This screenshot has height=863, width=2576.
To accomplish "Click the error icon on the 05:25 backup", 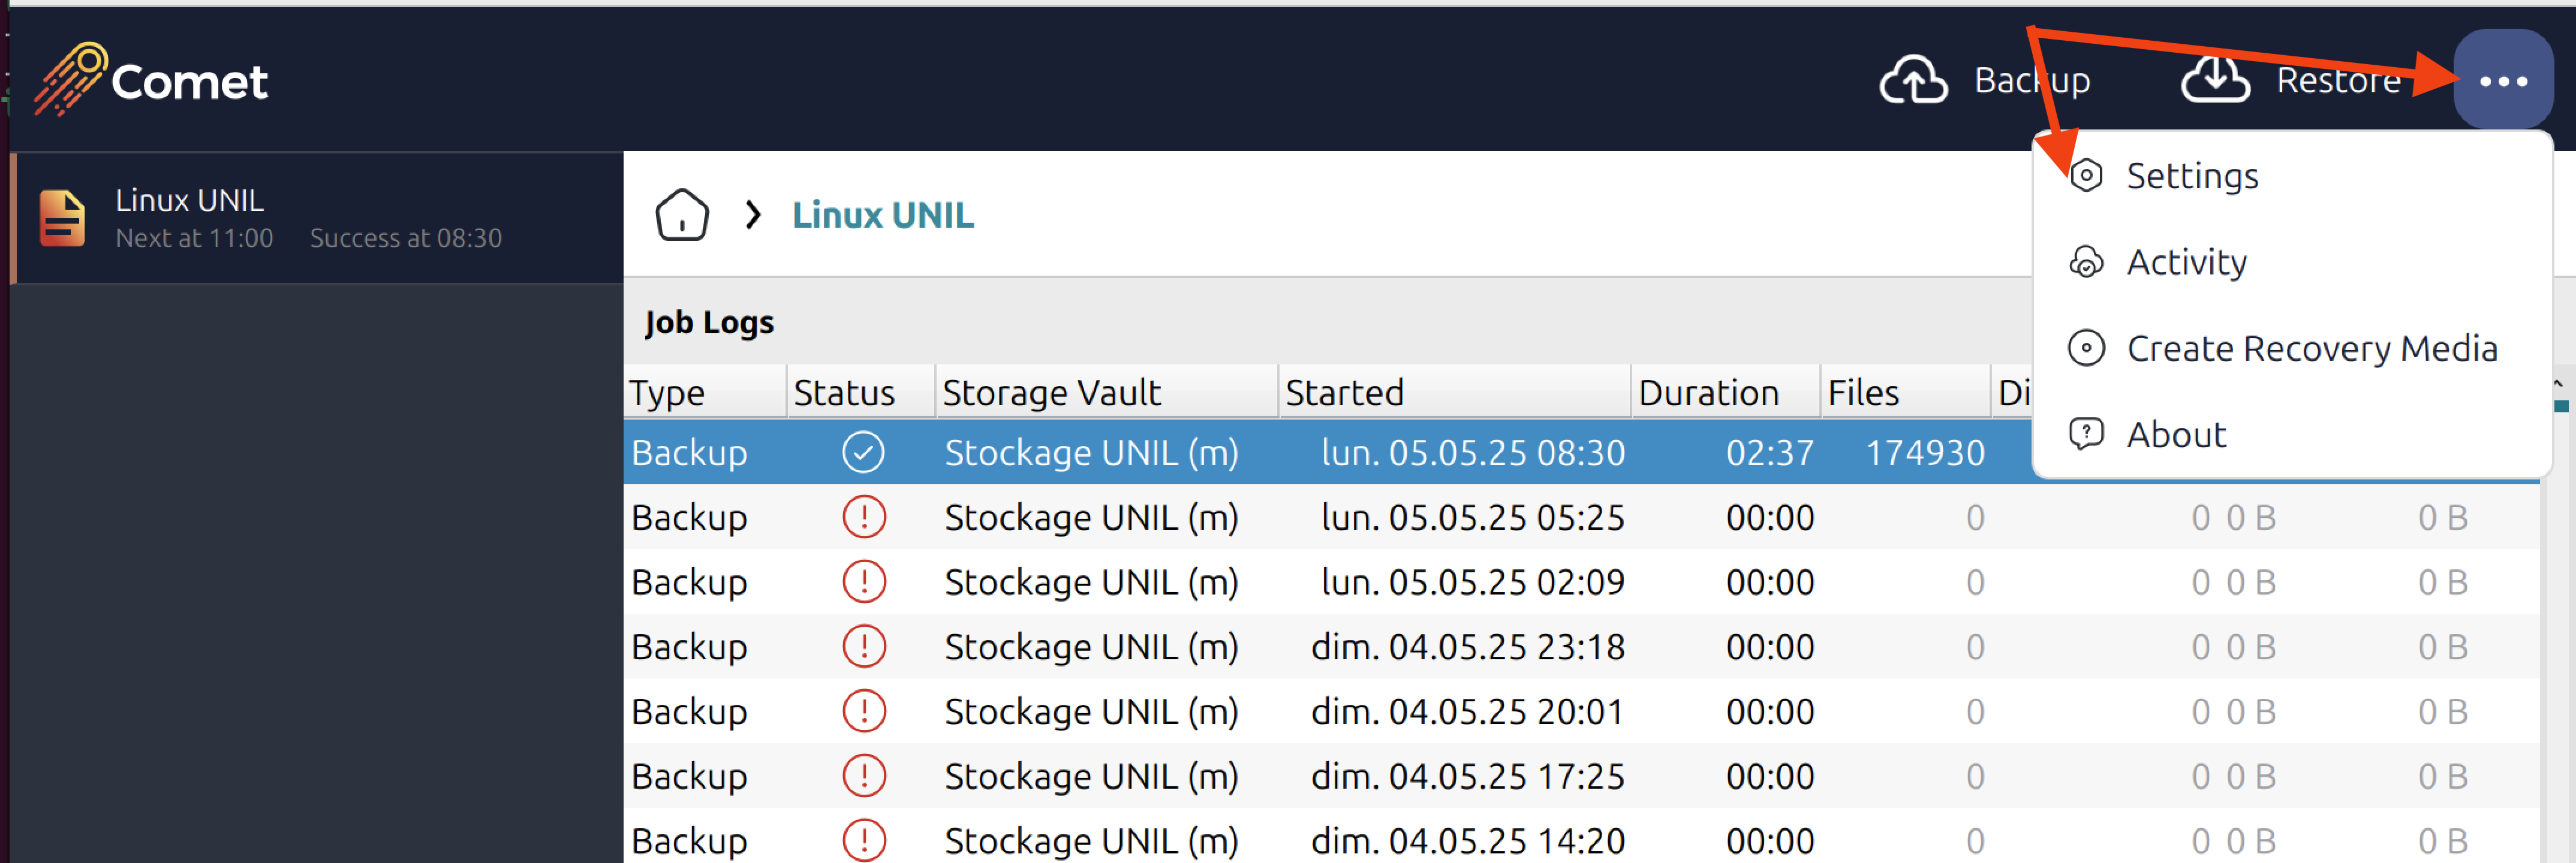I will 863,517.
